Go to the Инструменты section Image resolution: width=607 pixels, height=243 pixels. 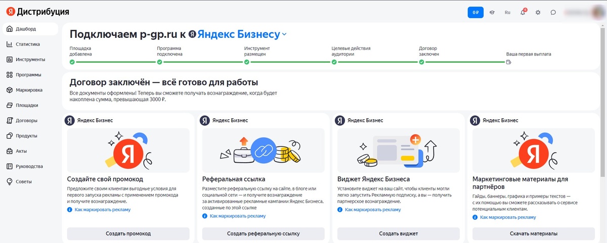(x=30, y=60)
